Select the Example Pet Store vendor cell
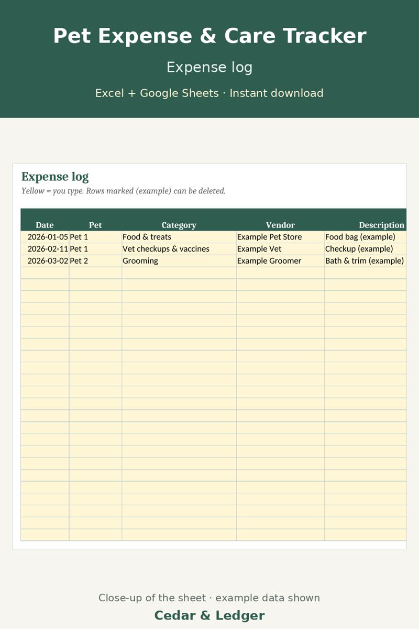 tap(280, 237)
